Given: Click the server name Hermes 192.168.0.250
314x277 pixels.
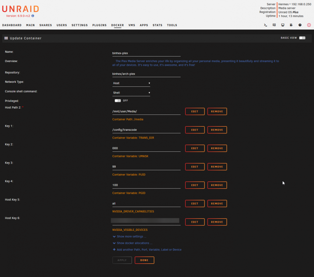Looking at the screenshot, I should click(295, 4).
